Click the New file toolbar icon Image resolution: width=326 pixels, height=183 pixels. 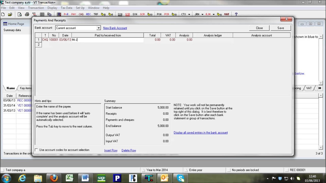pos(3,14)
